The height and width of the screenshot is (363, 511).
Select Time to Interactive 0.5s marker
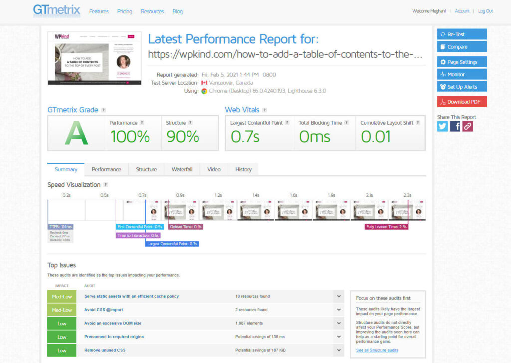tap(138, 235)
